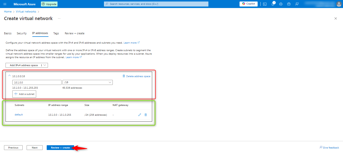The image size is (343, 154).
Task: Open the Review + create tab
Action: tap(75, 33)
